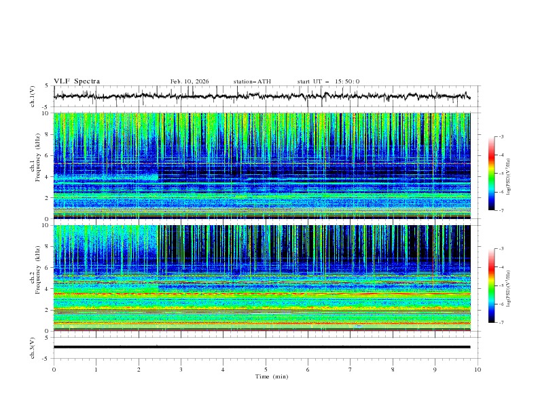The height and width of the screenshot is (415, 538).
Task: Click the ch.1 spectrogram color bar
Action: pos(491,173)
